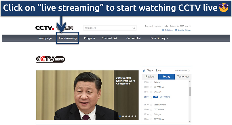
Task: Click the double-arrow after Return to CCTV.com
Action: point(190,26)
